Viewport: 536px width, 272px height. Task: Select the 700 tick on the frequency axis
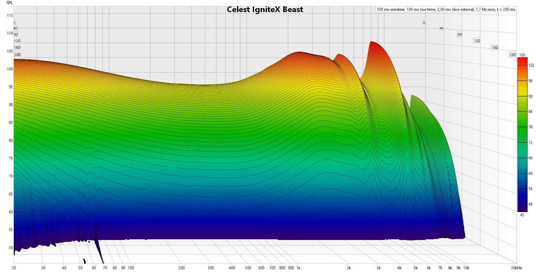pyautogui.click(x=272, y=268)
